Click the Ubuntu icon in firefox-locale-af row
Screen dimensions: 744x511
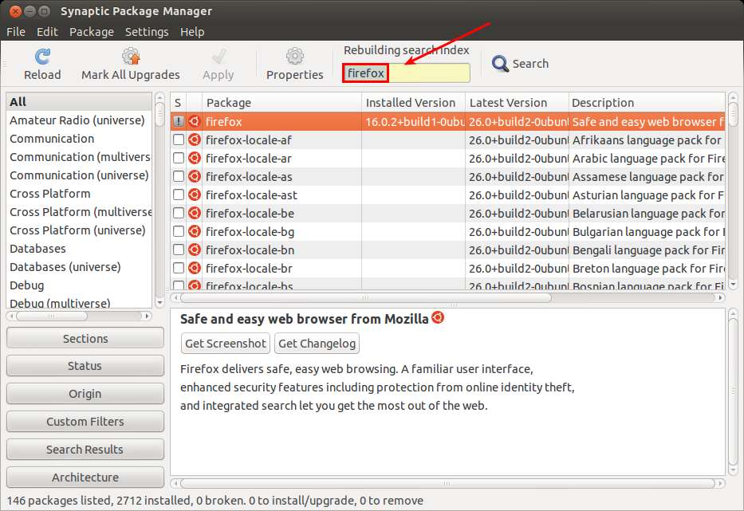pos(194,140)
